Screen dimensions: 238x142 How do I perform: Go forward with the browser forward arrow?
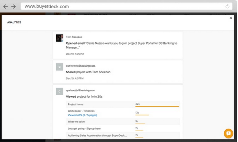point(13,7)
